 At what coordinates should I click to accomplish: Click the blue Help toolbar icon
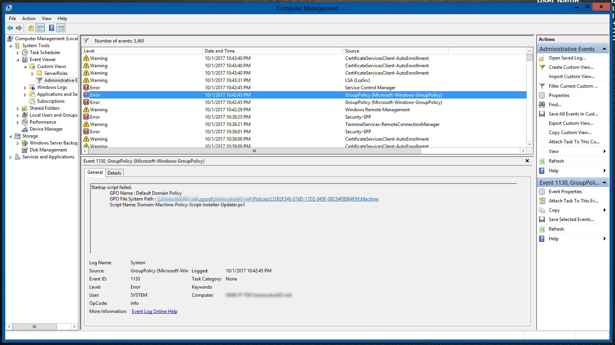coord(51,28)
